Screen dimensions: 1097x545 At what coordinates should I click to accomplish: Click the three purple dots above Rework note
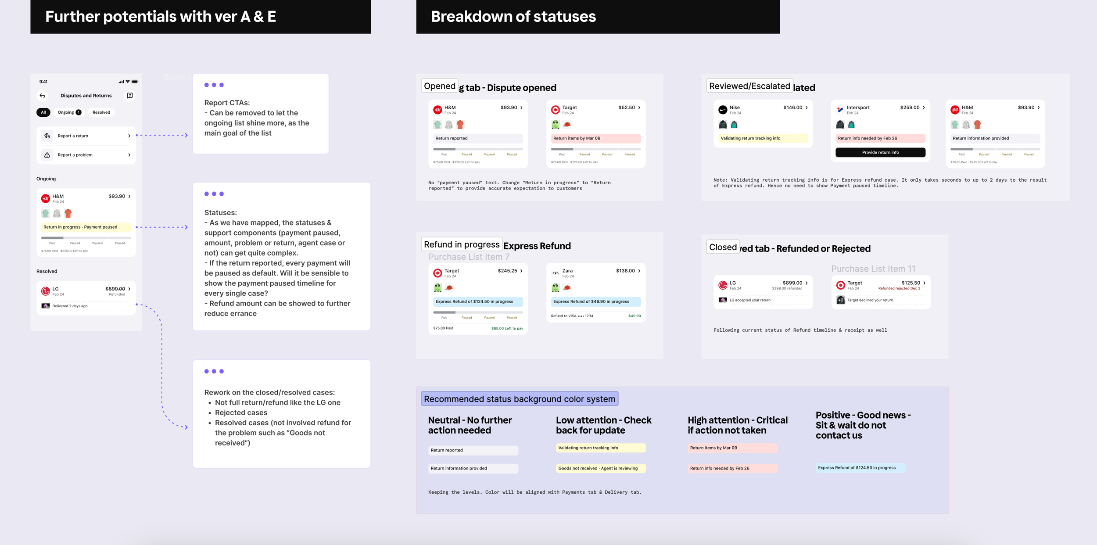point(214,371)
